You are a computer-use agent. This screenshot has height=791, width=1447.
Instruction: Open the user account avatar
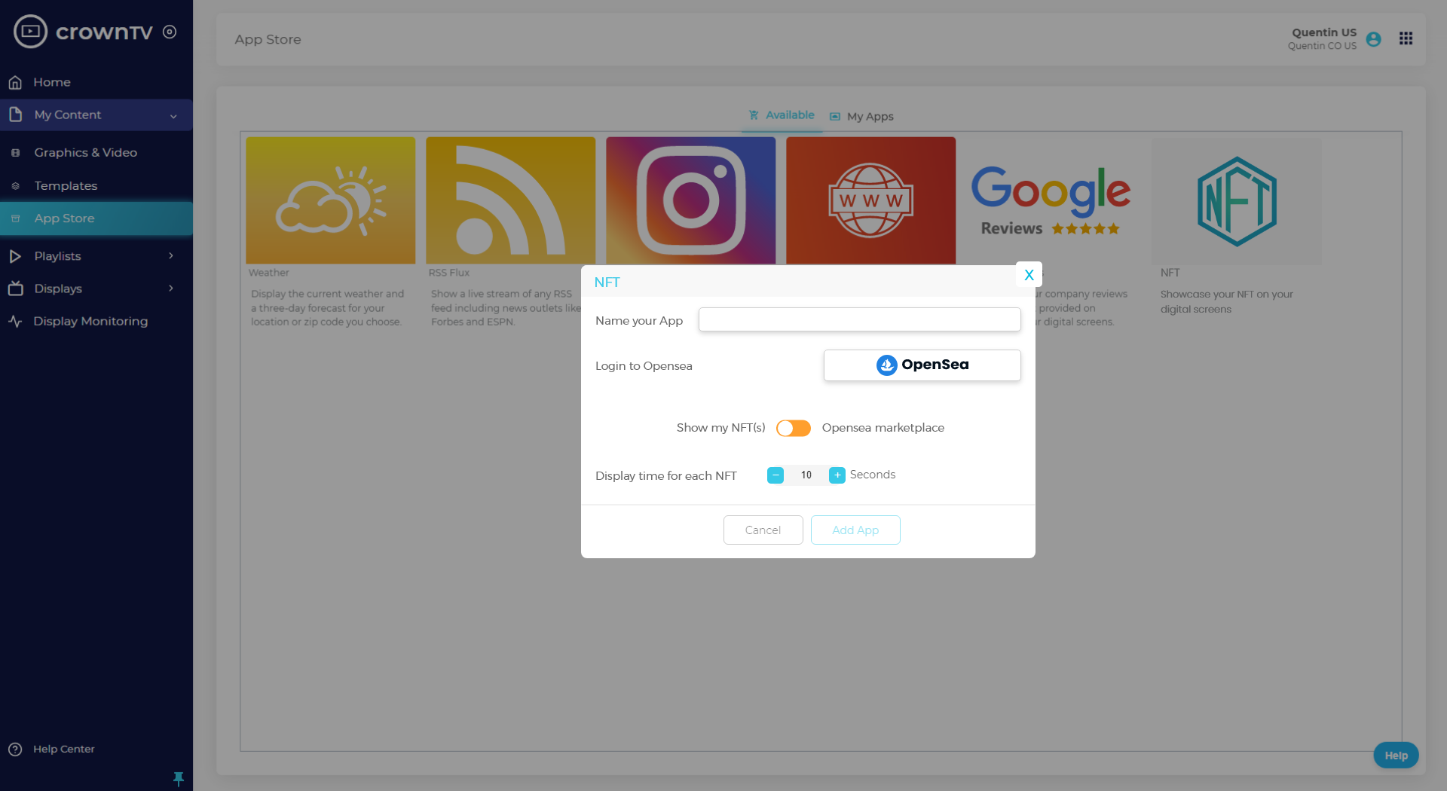pos(1373,39)
